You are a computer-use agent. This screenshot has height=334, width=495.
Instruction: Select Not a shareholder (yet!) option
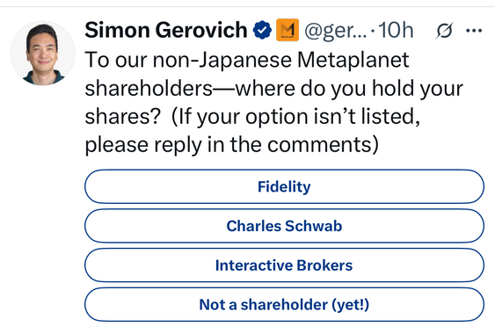284,304
